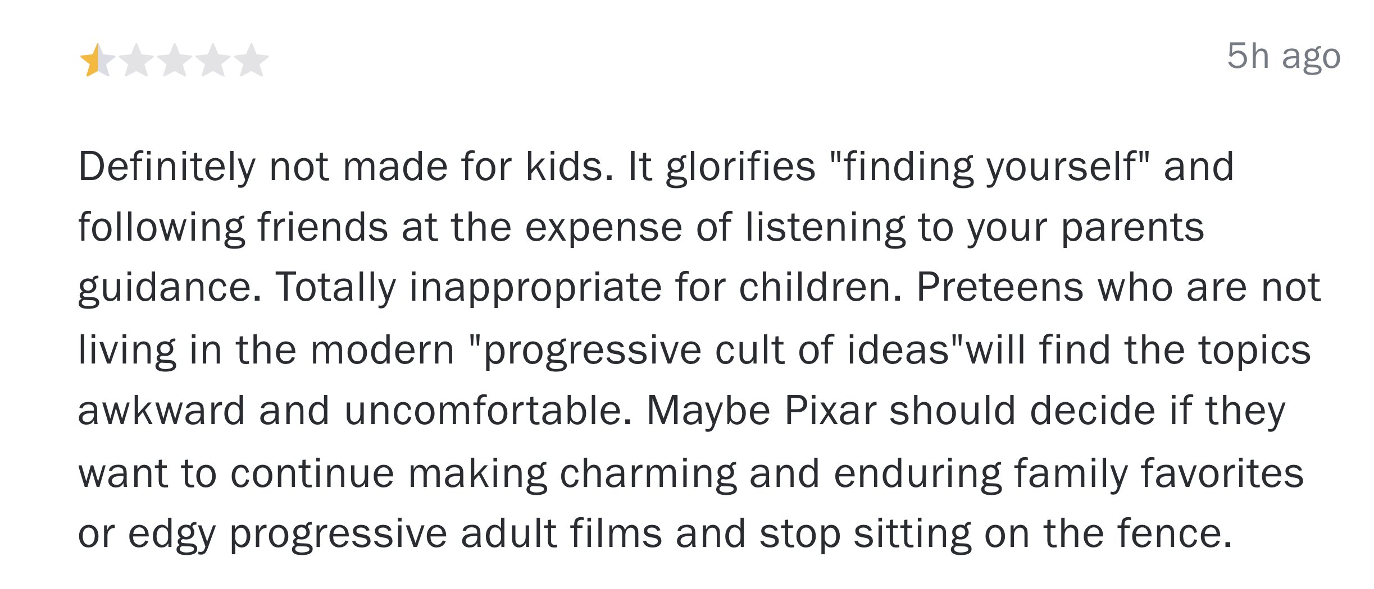Image resolution: width=1374 pixels, height=589 pixels.
Task: Select the fourth gray rating star
Action: coord(213,59)
